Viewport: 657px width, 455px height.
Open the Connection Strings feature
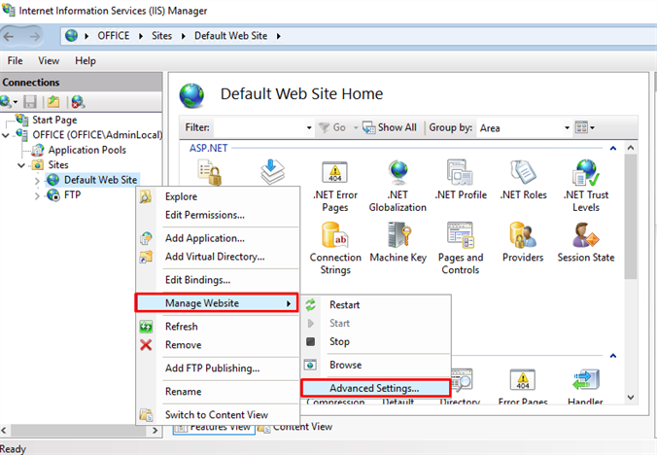(x=335, y=249)
